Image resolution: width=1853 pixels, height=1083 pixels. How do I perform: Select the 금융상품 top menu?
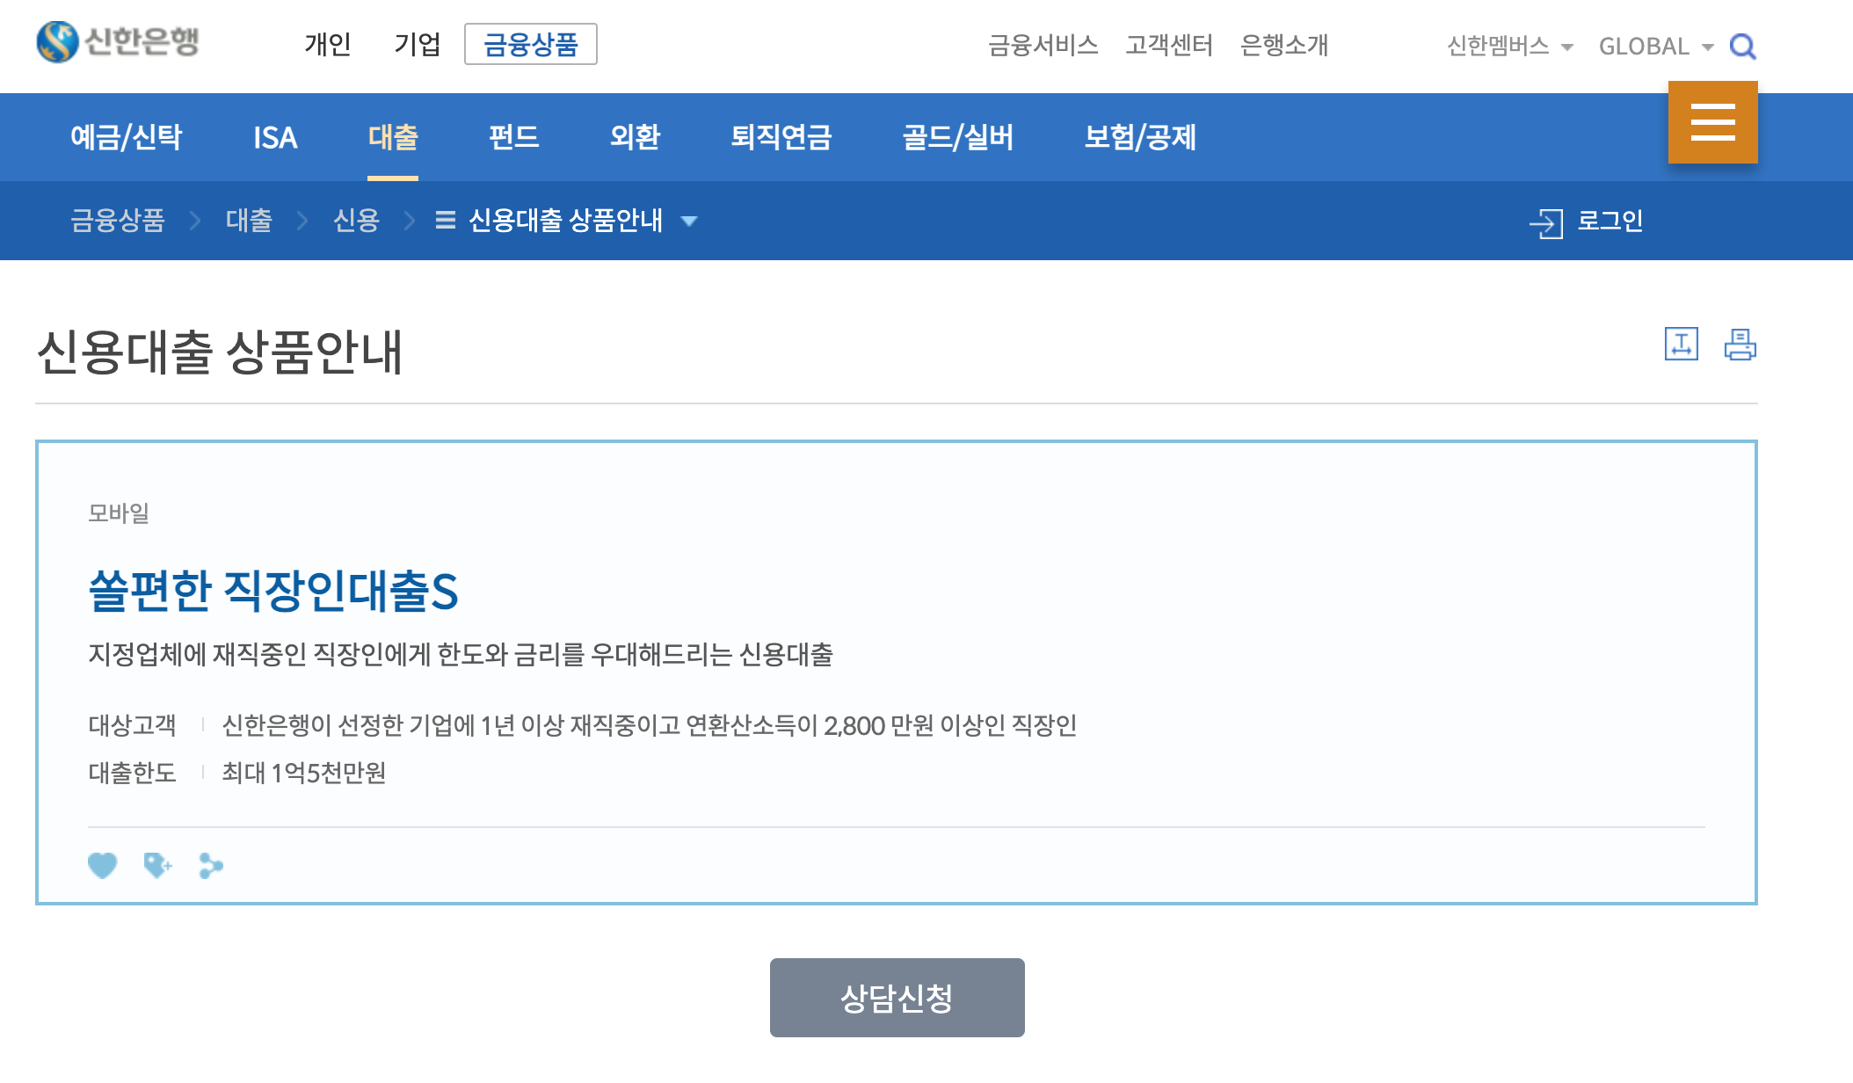click(531, 44)
